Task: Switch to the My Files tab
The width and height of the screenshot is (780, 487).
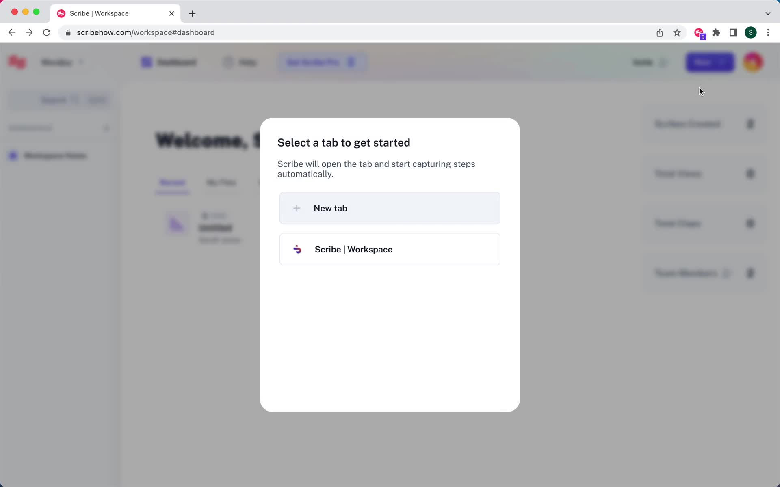Action: tap(221, 182)
